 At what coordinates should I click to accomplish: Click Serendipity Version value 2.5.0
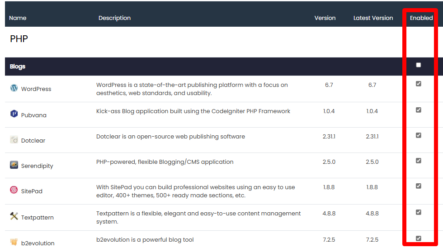pyautogui.click(x=329, y=162)
